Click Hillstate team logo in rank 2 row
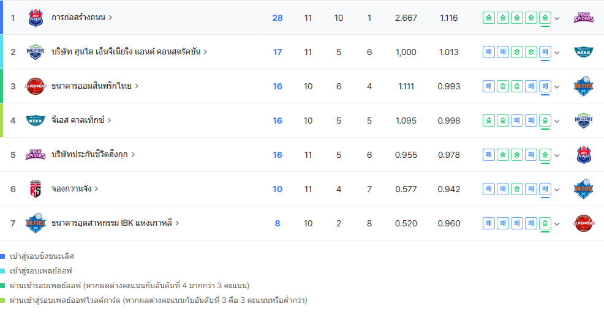 36,52
